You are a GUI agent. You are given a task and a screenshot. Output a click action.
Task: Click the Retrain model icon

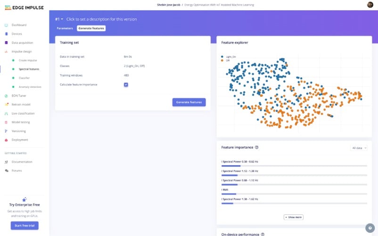pos(6,104)
